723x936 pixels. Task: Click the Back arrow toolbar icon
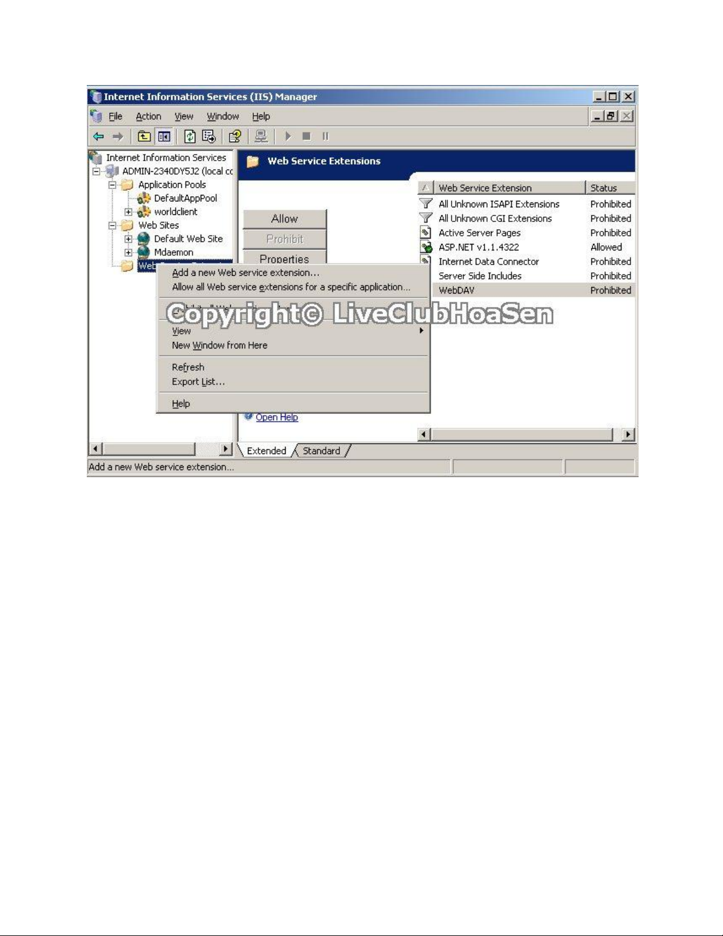(99, 136)
